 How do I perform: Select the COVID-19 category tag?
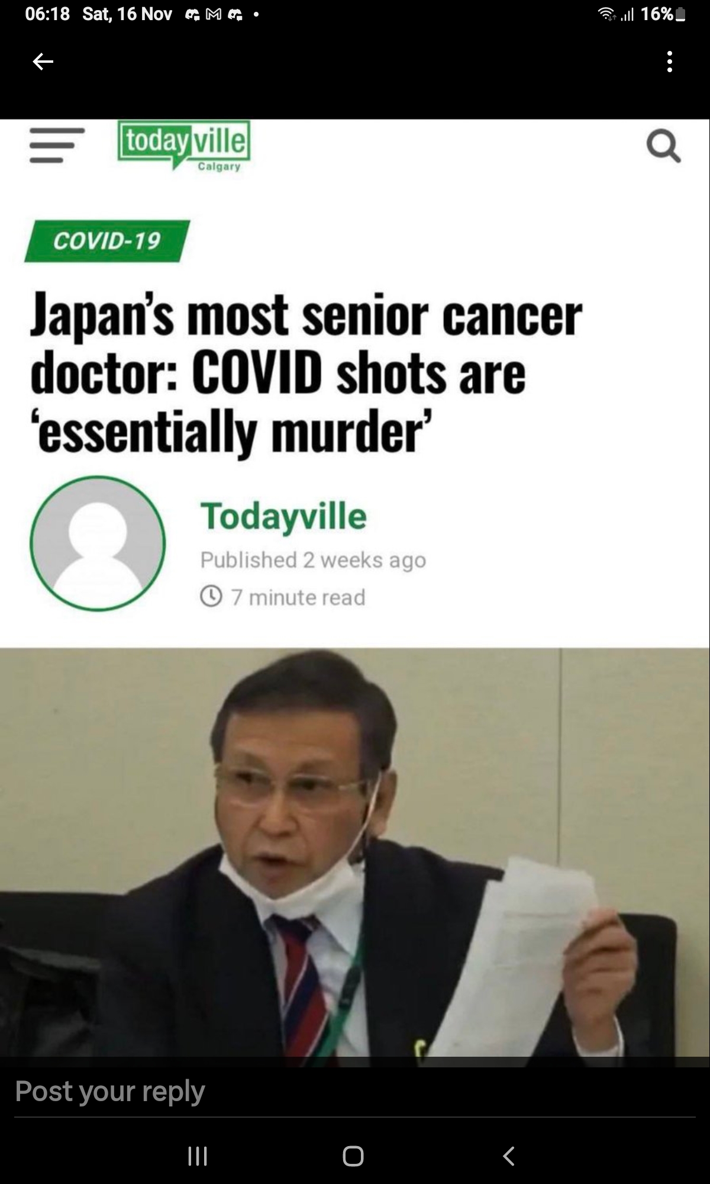107,241
